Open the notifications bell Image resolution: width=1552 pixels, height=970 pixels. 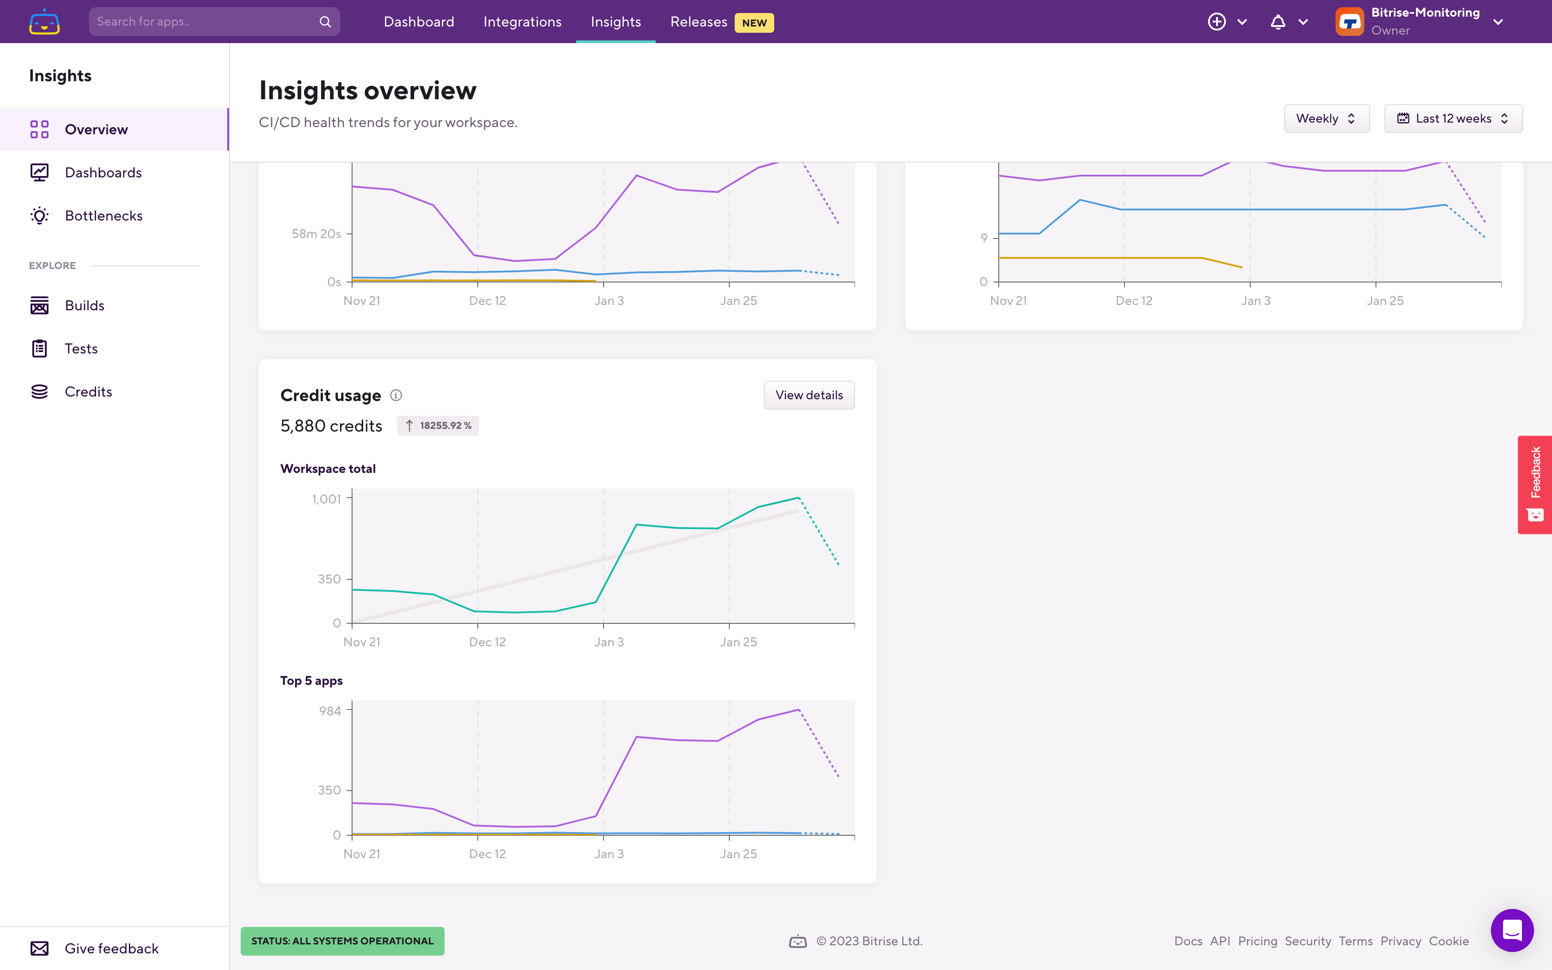click(x=1278, y=22)
